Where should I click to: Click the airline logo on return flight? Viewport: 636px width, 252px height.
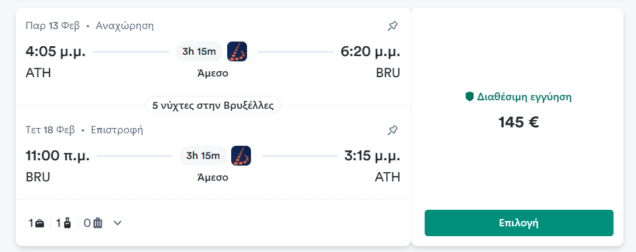tap(241, 156)
